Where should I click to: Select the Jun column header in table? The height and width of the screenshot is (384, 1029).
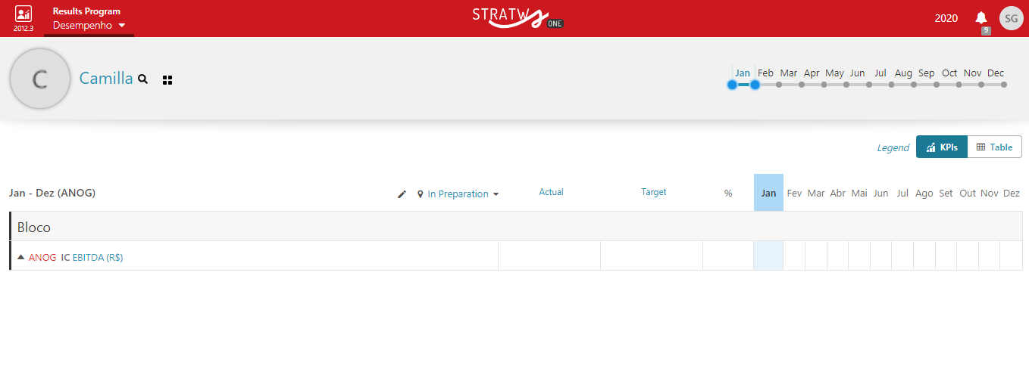[x=880, y=194]
